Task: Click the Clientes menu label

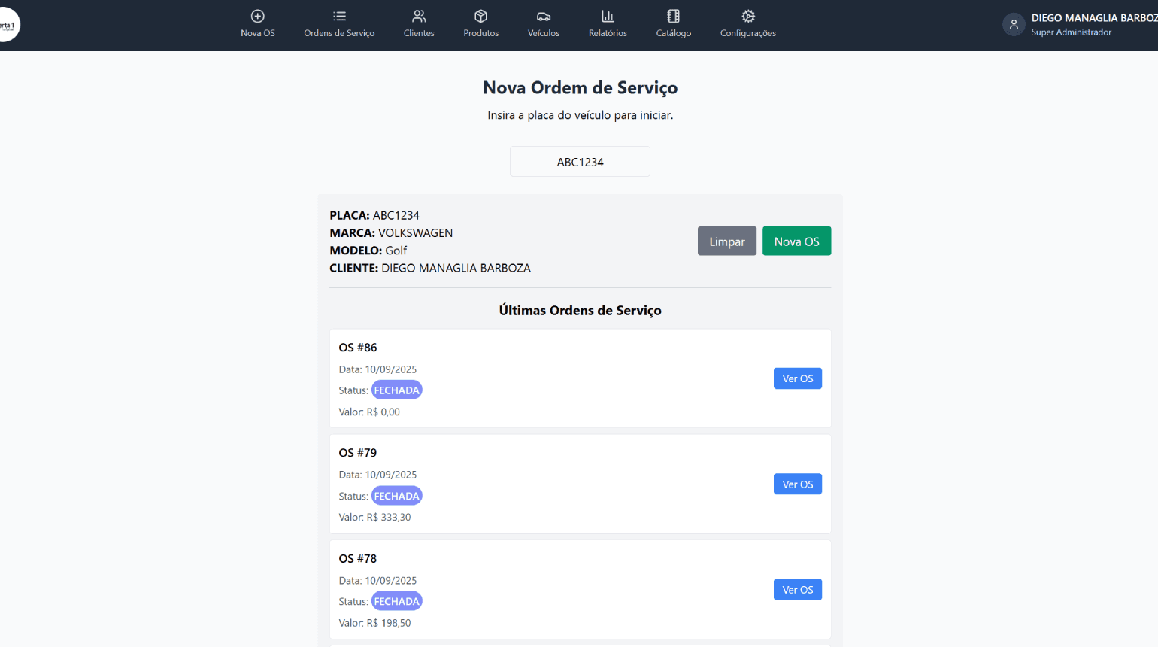Action: pos(419,33)
